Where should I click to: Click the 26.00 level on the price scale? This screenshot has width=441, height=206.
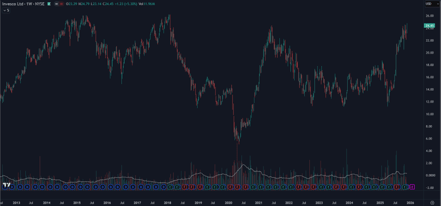pyautogui.click(x=429, y=15)
